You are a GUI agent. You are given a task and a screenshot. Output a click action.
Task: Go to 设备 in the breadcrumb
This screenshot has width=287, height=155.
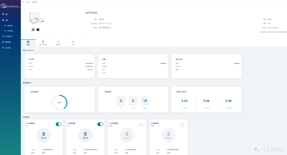click(27, 2)
